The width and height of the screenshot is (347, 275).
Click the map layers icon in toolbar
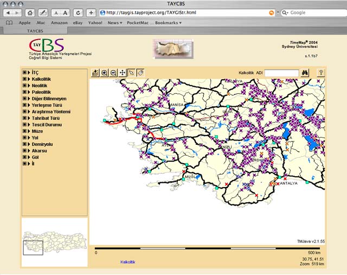pos(95,73)
